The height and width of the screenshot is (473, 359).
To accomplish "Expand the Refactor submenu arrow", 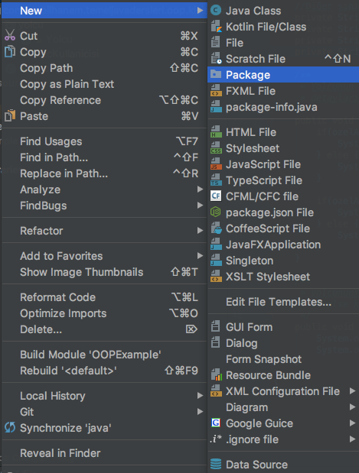I will click(200, 231).
